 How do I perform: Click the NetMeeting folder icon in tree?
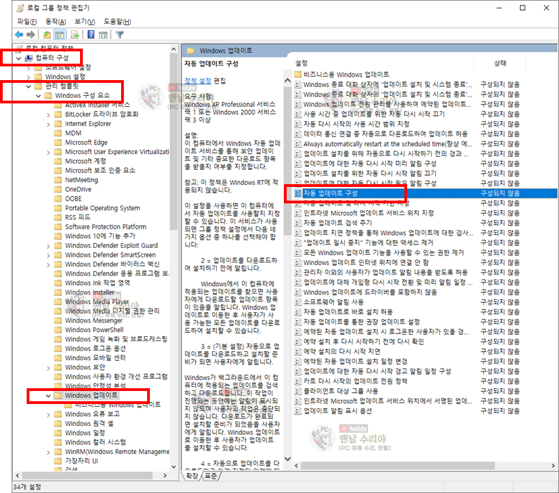tap(57, 180)
